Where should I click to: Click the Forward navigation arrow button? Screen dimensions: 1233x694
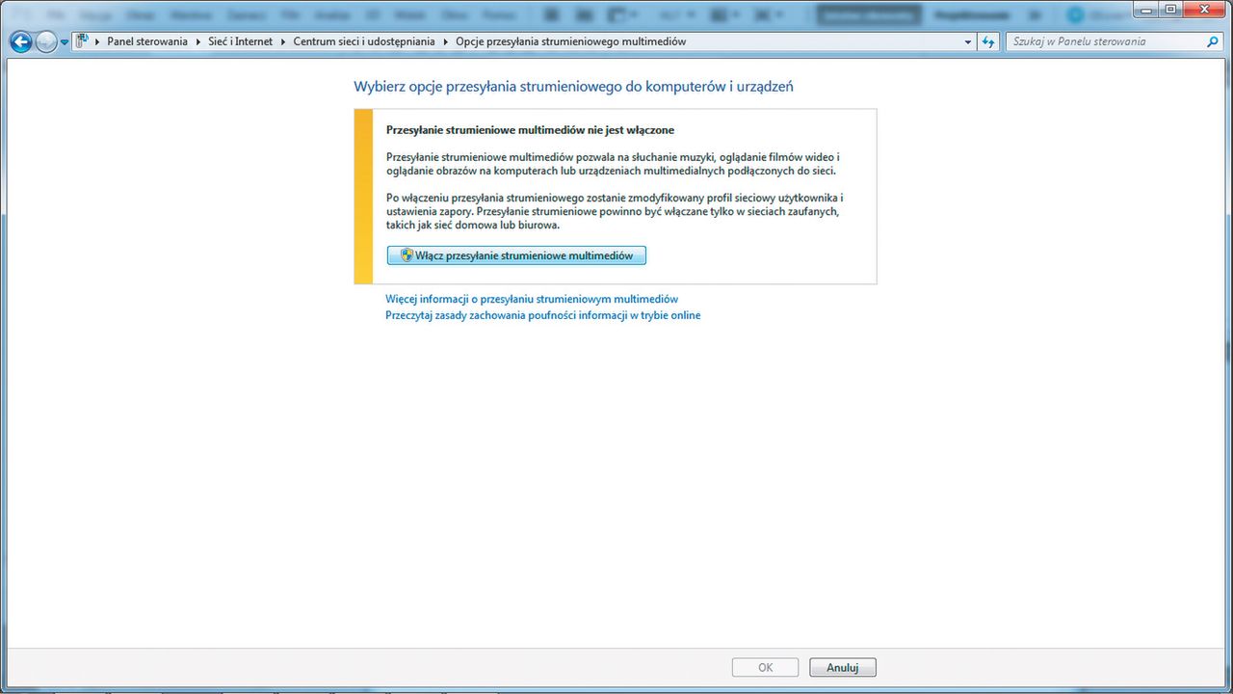coord(45,41)
